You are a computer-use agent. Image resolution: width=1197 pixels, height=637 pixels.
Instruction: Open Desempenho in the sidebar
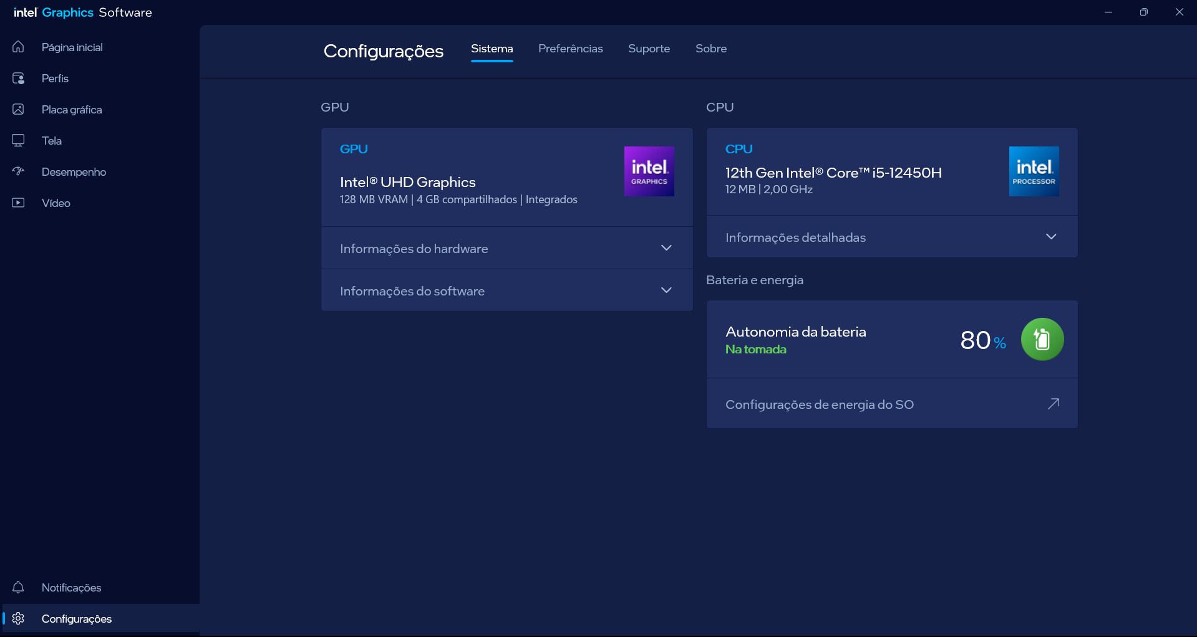(100, 171)
